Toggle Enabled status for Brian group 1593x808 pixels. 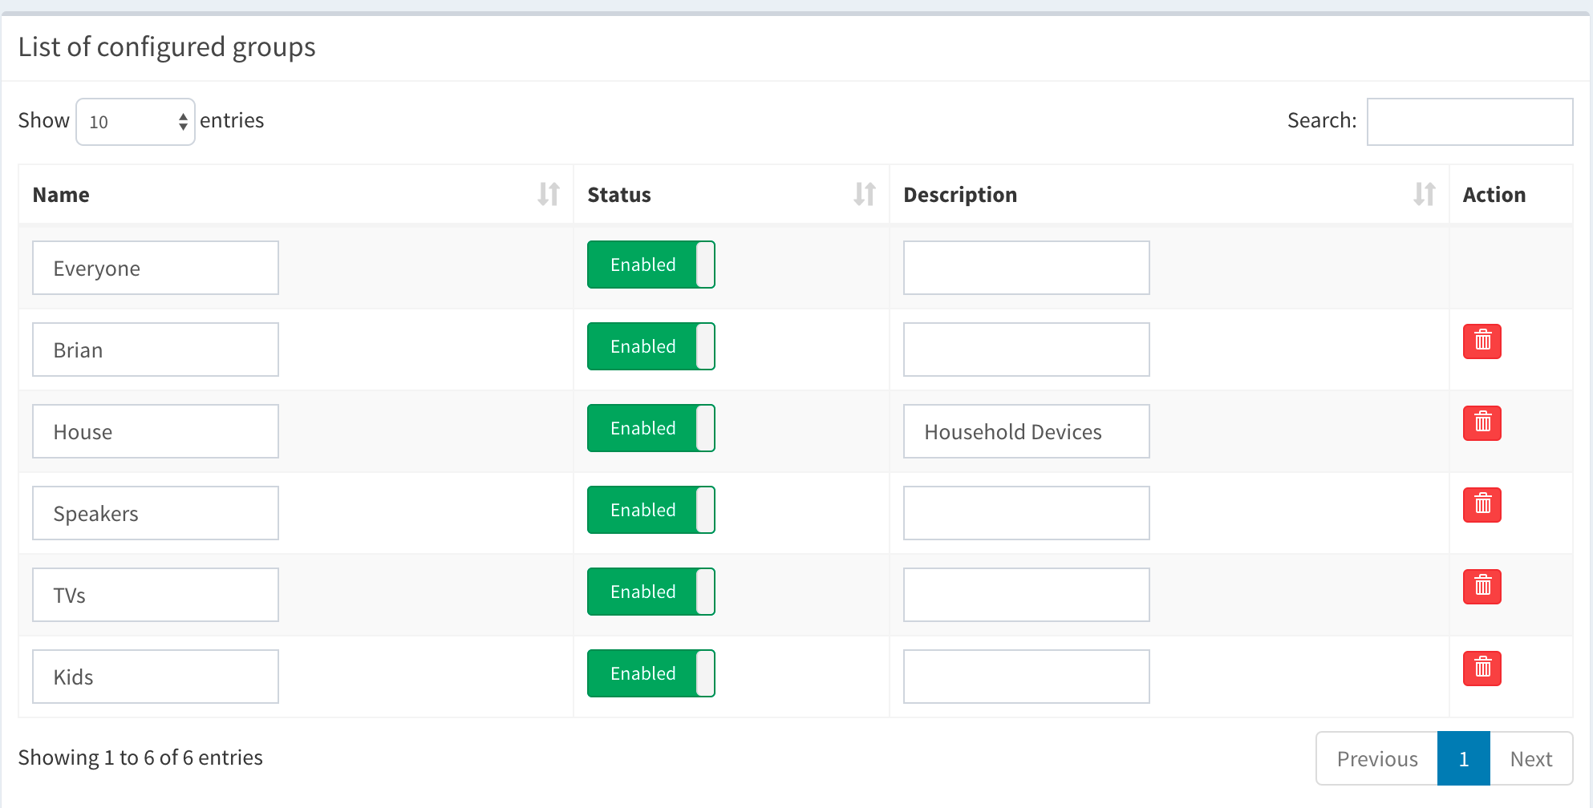point(651,346)
